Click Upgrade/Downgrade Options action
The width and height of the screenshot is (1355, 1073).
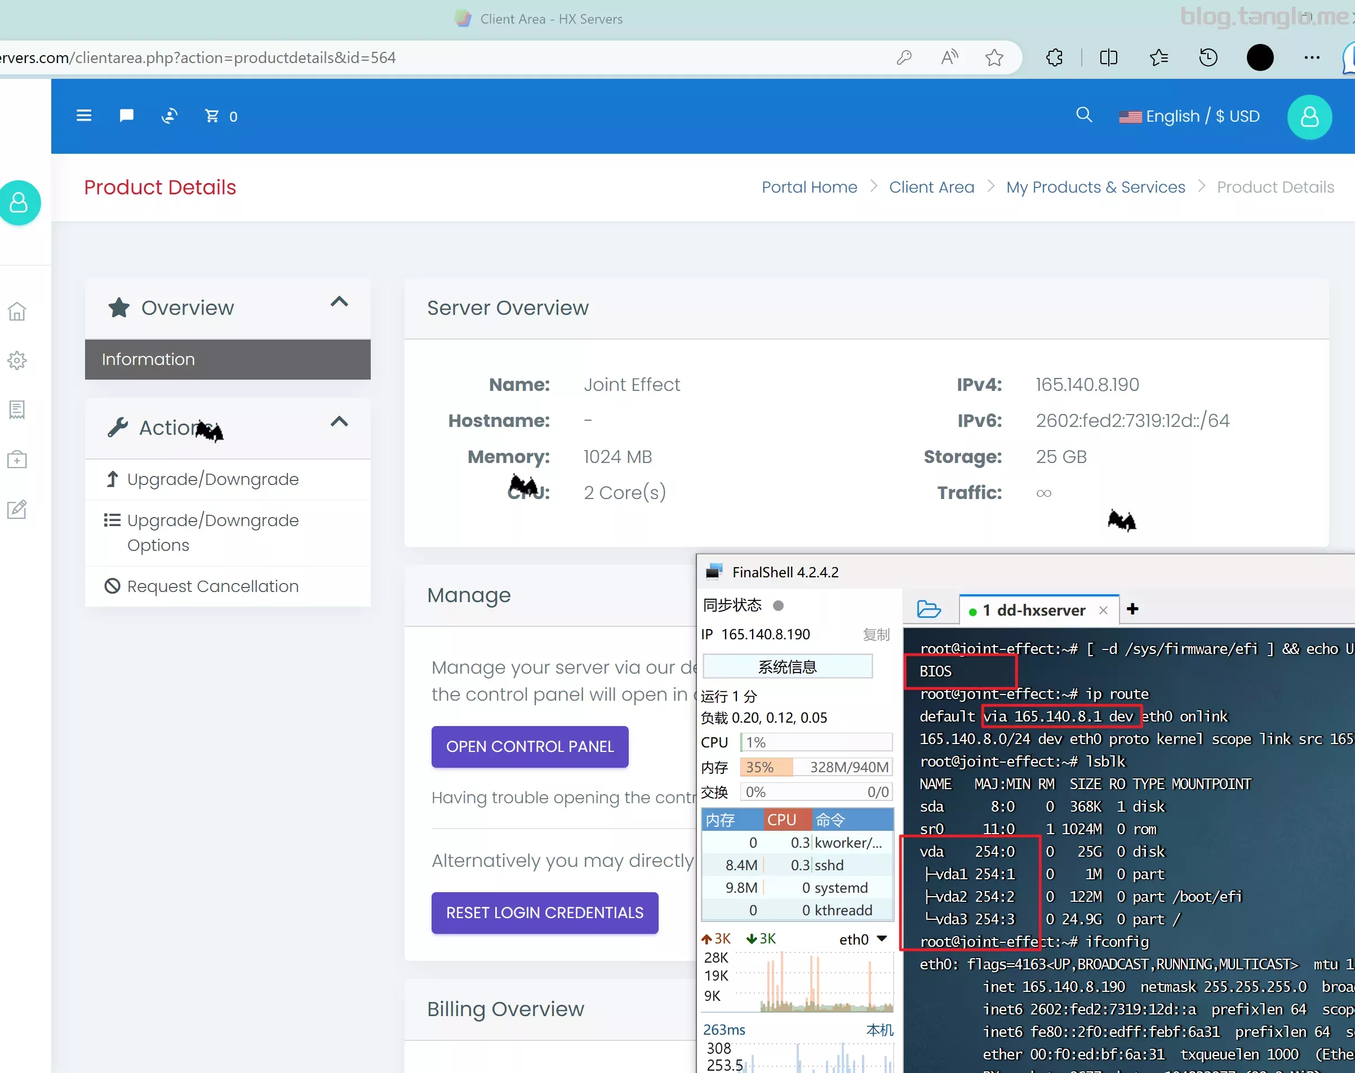point(228,533)
